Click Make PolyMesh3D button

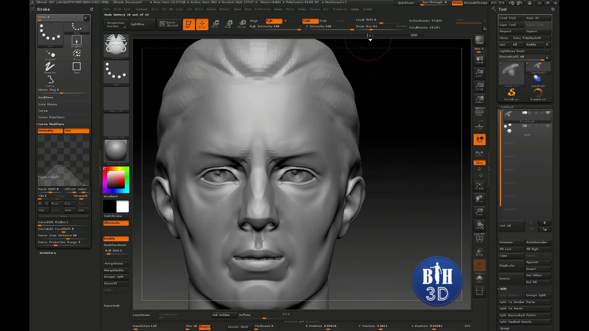tap(531, 38)
